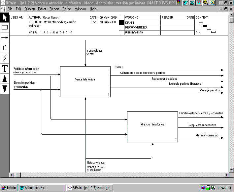Go to child diagram down triangle
This screenshot has width=234, height=192.
click(x=5, y=89)
